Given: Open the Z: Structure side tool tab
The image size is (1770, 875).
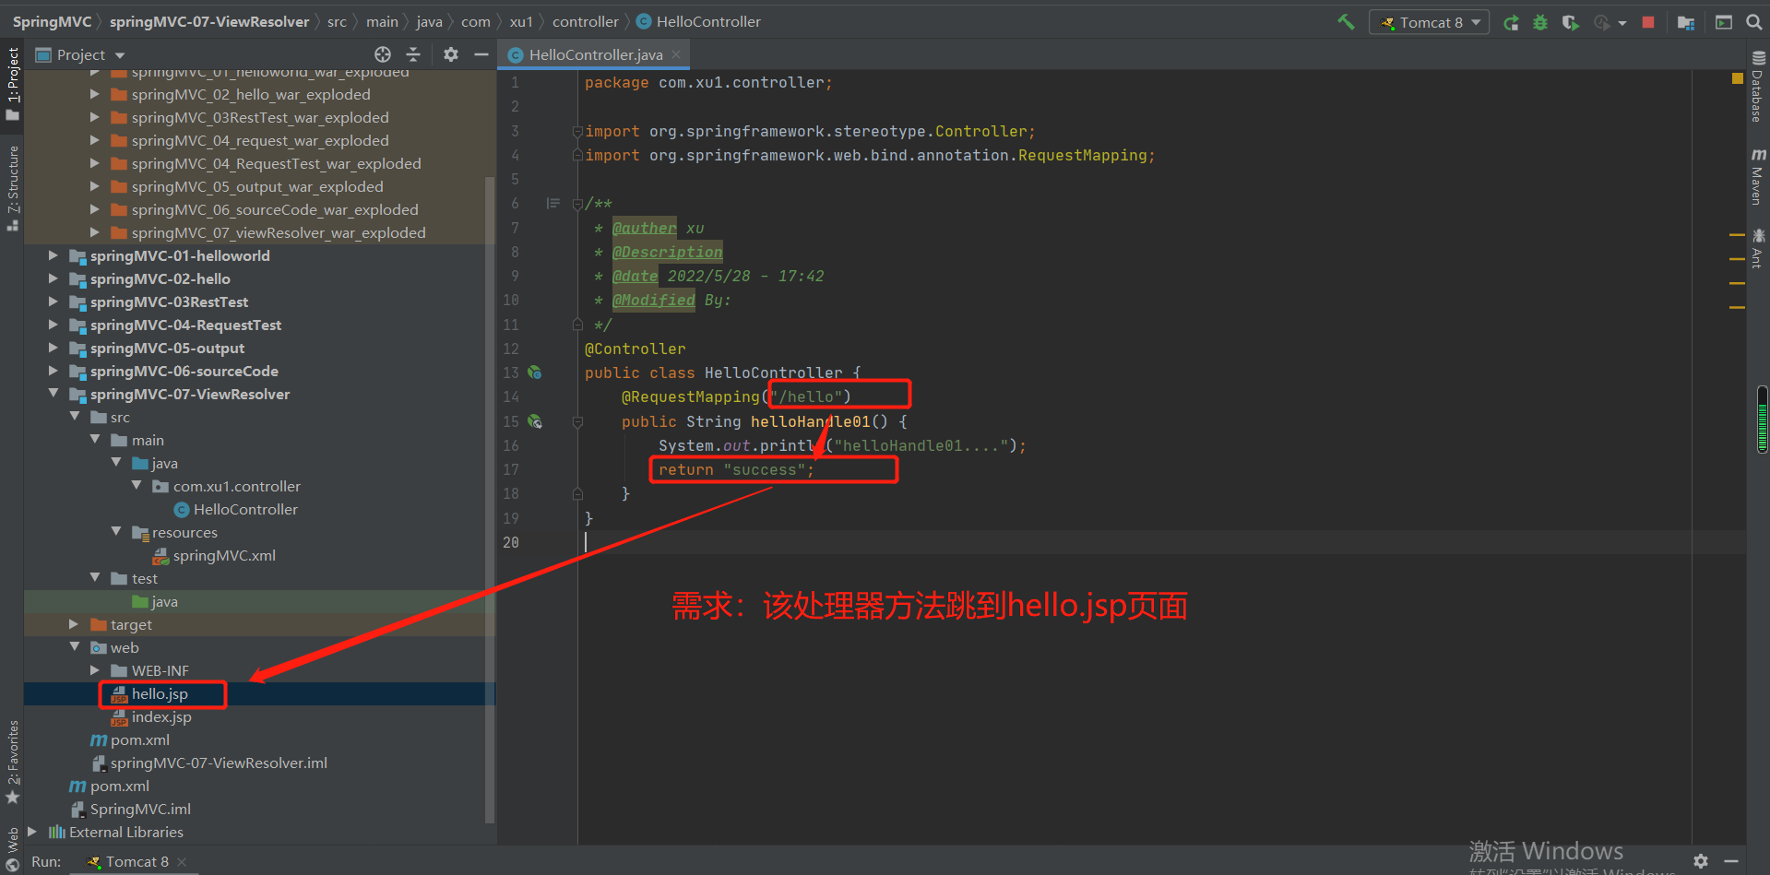Looking at the screenshot, I should click(x=12, y=187).
